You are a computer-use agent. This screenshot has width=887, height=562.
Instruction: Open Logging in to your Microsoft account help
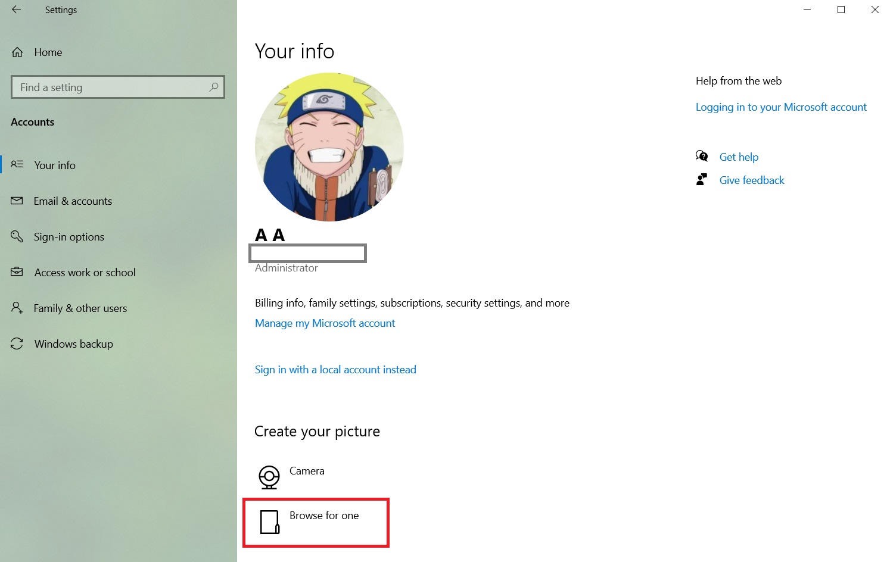coord(781,107)
